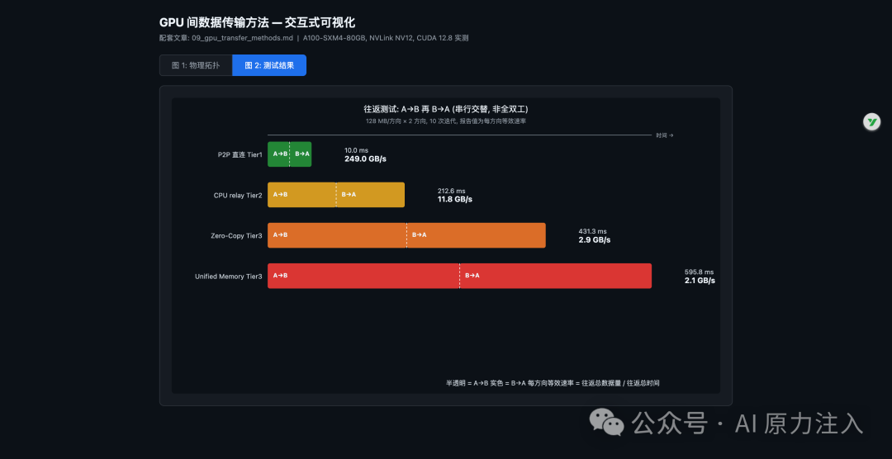Click the Zero-Copy orange A→B segment

(x=337, y=235)
